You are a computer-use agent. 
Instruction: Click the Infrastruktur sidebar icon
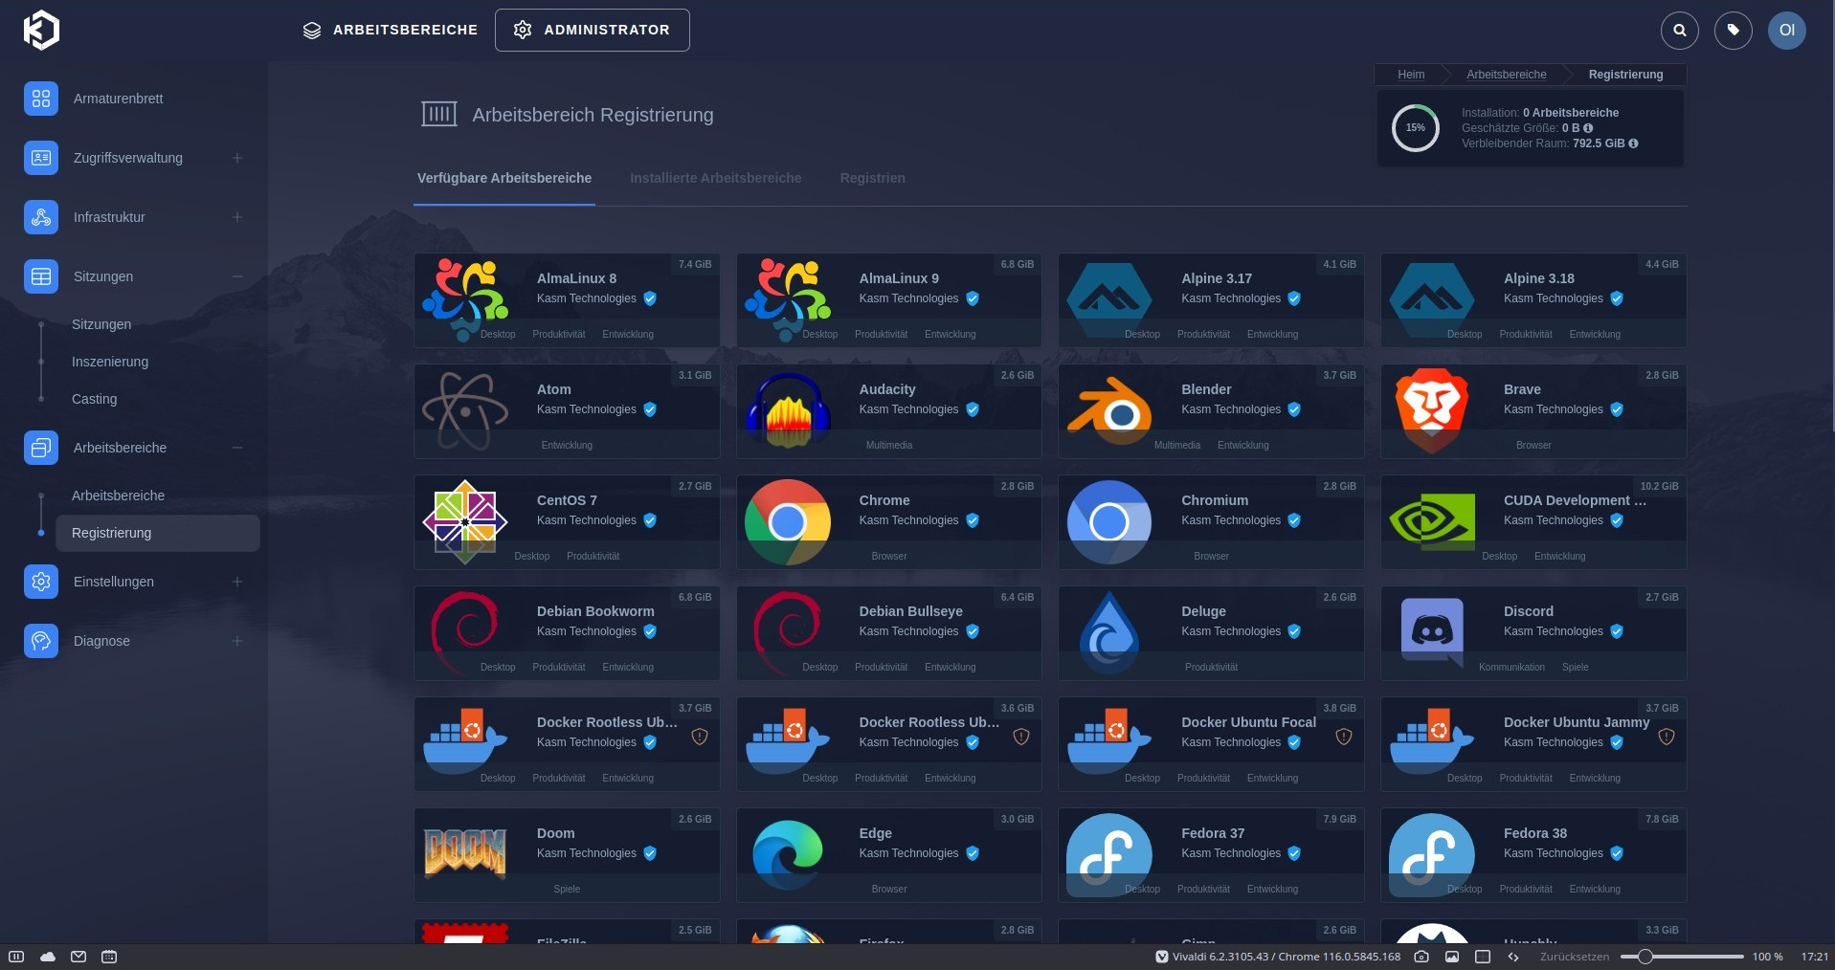tap(41, 217)
